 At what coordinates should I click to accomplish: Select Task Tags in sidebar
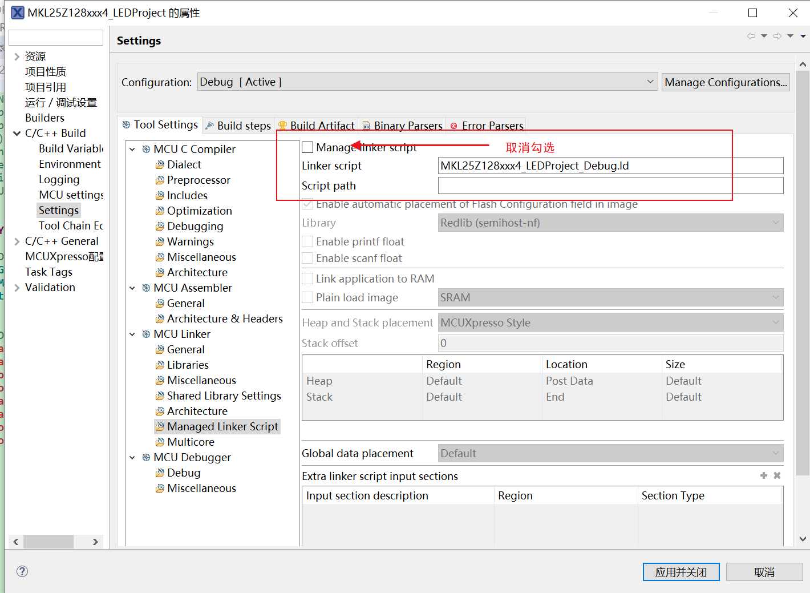pyautogui.click(x=48, y=272)
